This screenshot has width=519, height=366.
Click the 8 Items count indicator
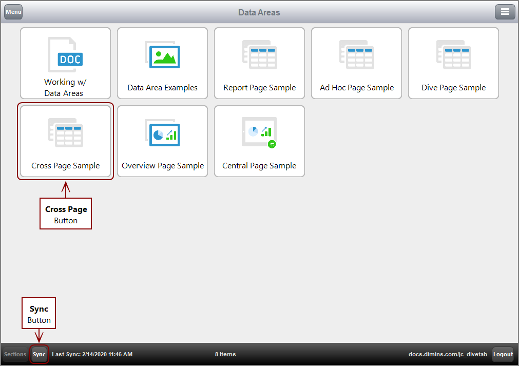coord(225,354)
